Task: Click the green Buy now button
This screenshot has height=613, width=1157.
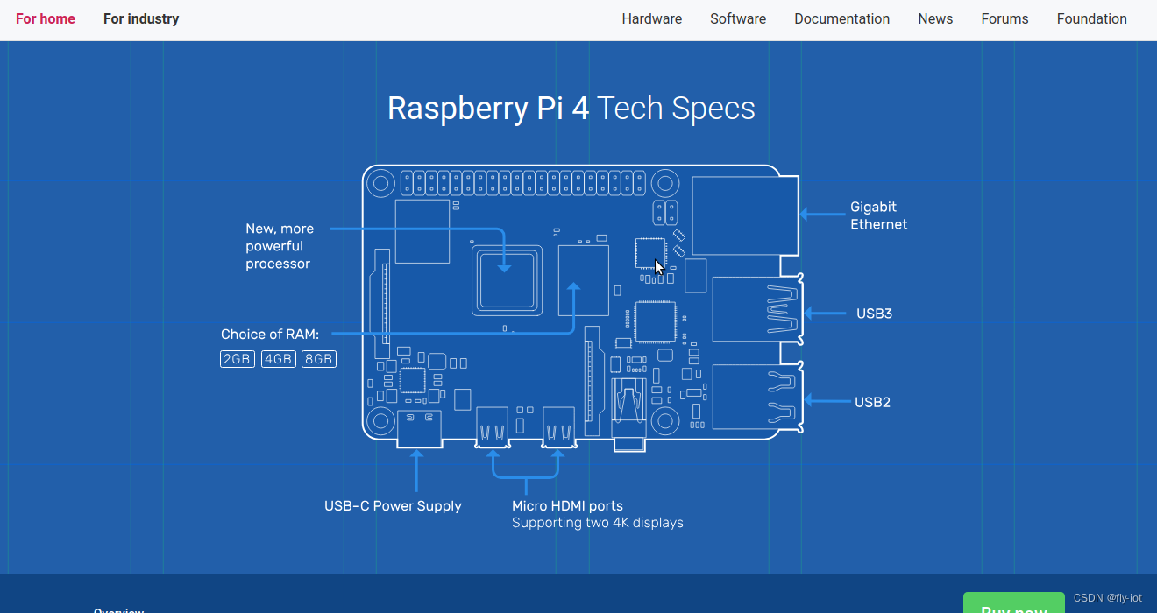Action: (1013, 602)
